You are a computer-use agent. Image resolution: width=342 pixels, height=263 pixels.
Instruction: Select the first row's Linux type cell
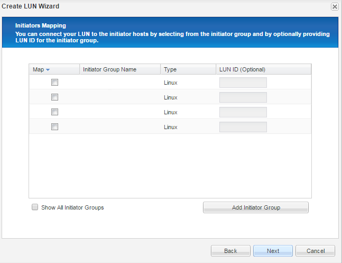(x=170, y=83)
